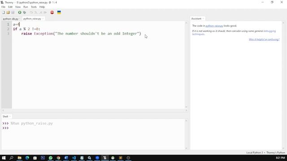Click the 'if a % 2 !=0:' line
Screen dimensions: 287x161
point(26,29)
